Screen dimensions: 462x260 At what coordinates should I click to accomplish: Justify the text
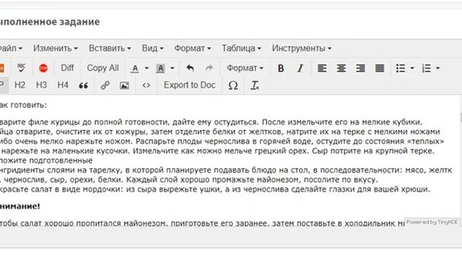[380, 69]
